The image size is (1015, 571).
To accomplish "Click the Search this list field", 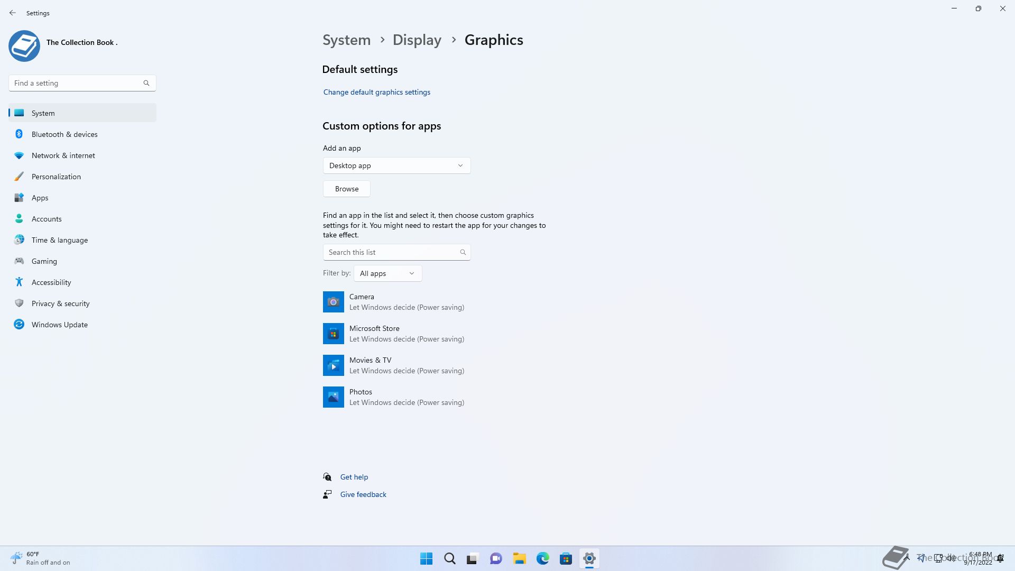I will (391, 252).
